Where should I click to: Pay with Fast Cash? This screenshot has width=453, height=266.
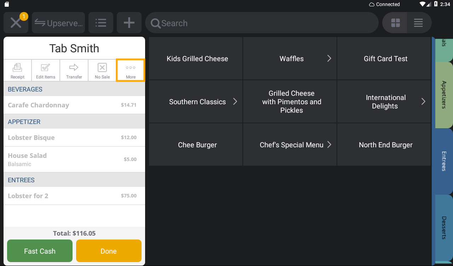(x=40, y=251)
